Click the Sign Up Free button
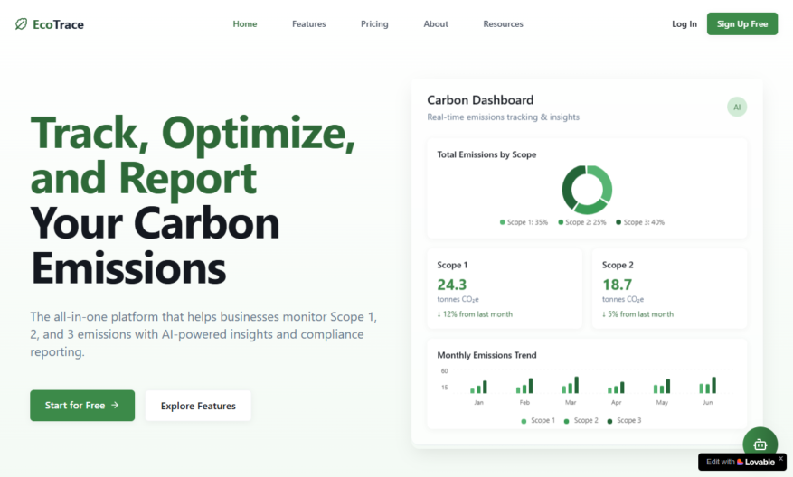Screen dimensions: 793x477 point(742,23)
